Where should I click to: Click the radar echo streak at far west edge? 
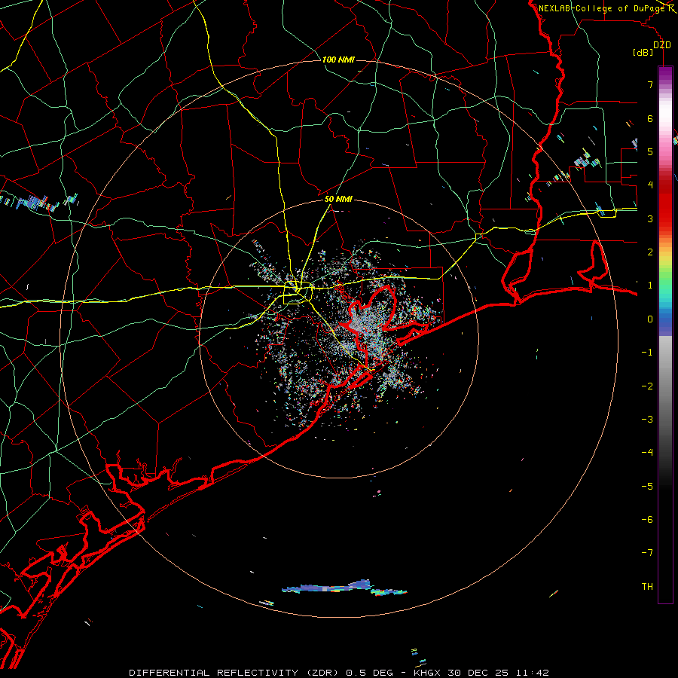tap(39, 202)
